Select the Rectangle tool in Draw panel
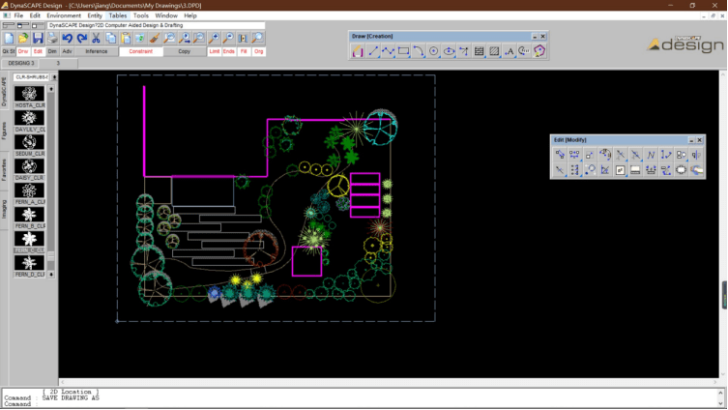Image resolution: width=728 pixels, height=410 pixels. point(403,51)
